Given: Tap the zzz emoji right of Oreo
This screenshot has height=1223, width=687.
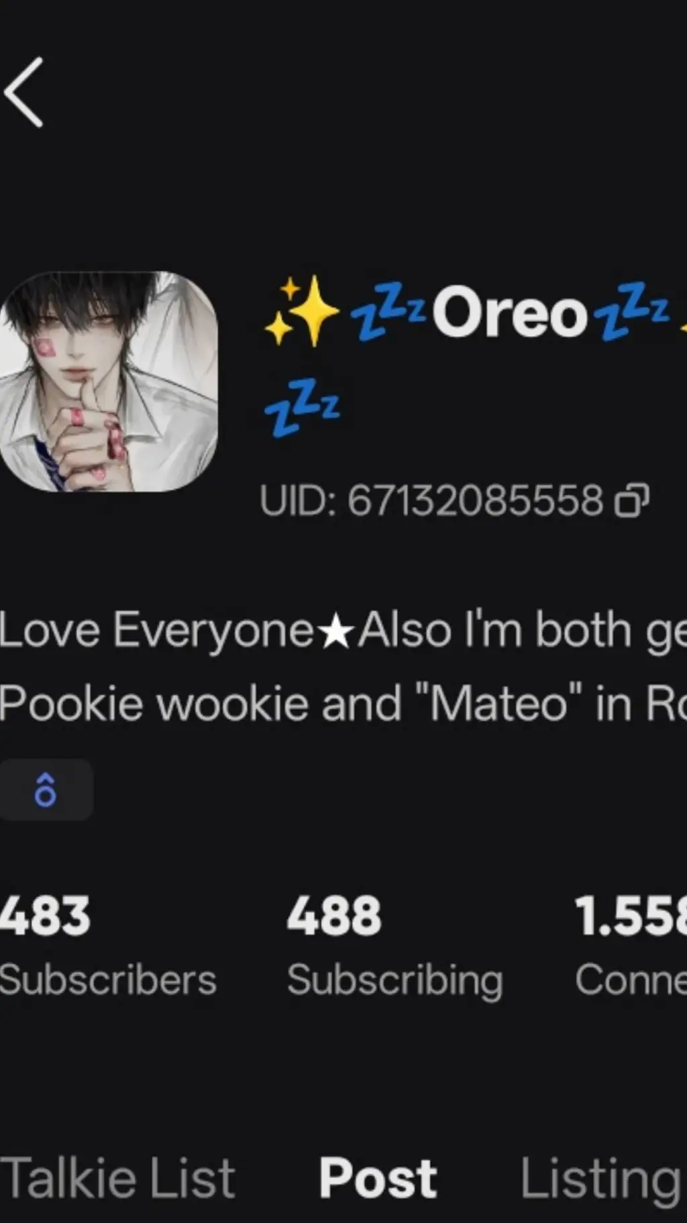Looking at the screenshot, I should (633, 311).
